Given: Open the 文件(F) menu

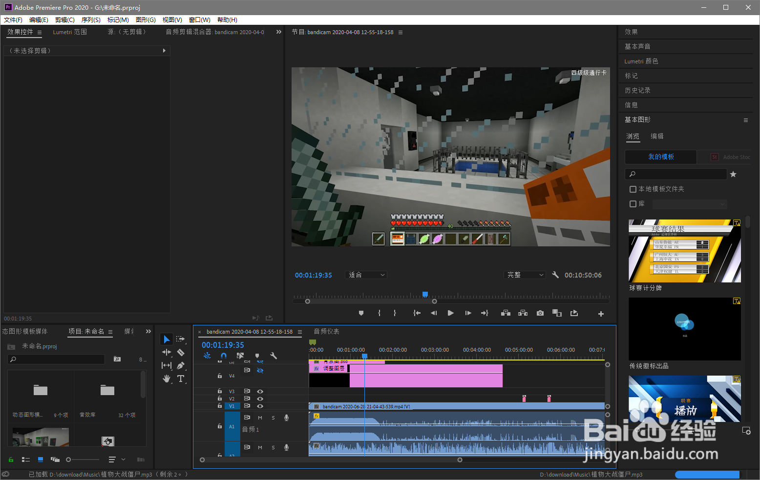Looking at the screenshot, I should coord(13,20).
